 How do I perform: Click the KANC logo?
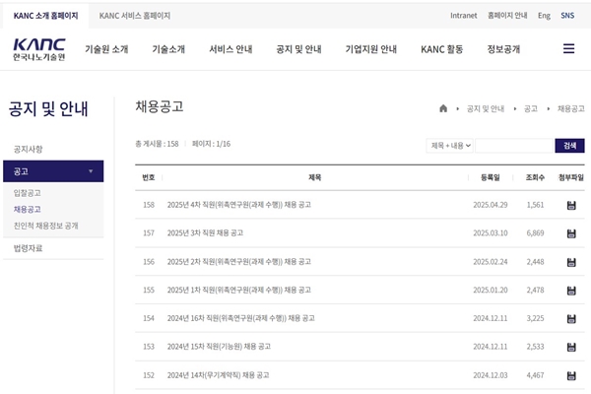39,49
